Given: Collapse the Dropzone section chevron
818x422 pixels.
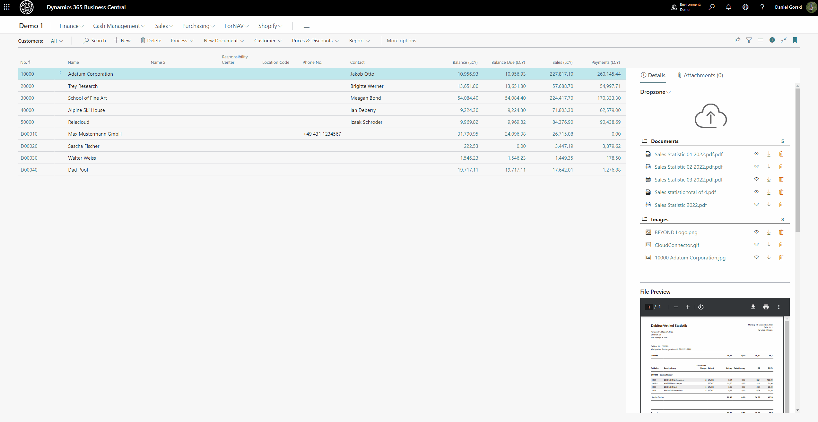Looking at the screenshot, I should (x=669, y=92).
